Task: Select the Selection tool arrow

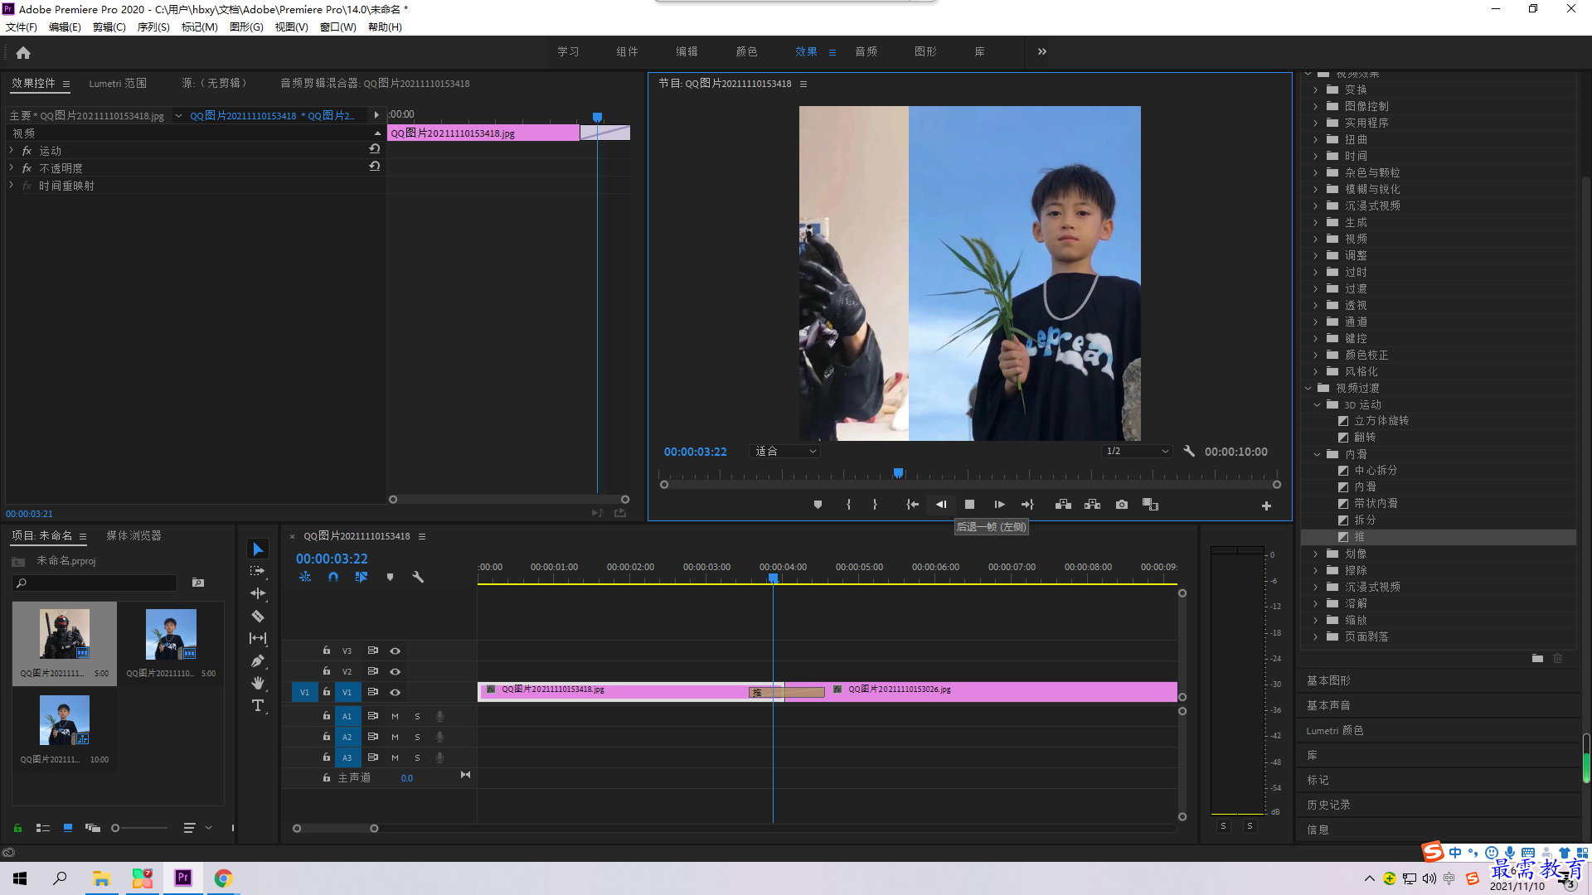Action: coord(258,549)
